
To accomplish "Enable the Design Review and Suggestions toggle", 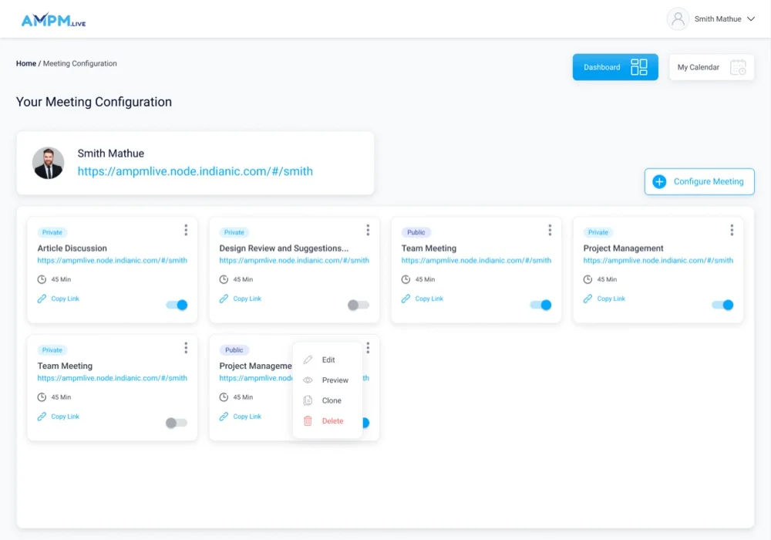I will [359, 305].
